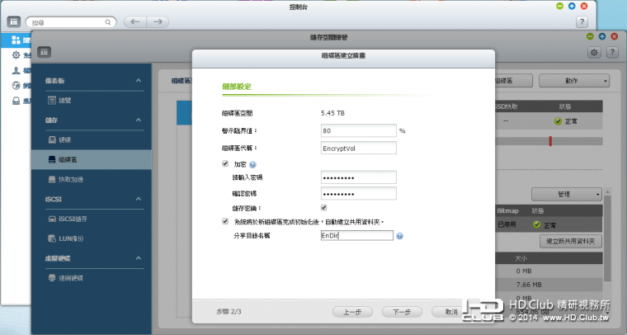Screen dimensions: 627x335
Task: Collapse the 儲存 storage section
Action: pyautogui.click(x=139, y=120)
